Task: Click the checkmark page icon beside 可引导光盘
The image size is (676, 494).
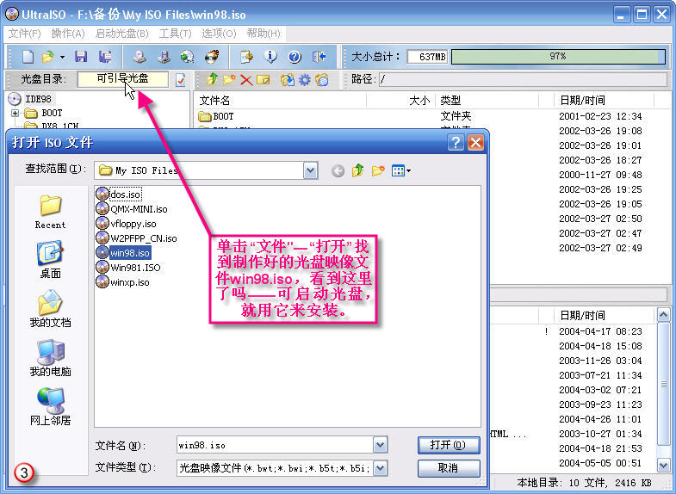Action: click(x=180, y=79)
